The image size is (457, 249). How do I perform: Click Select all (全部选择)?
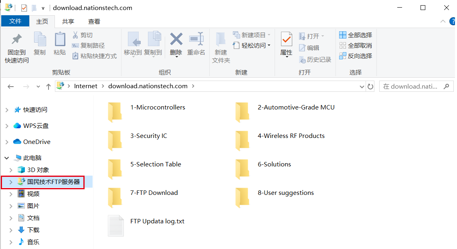point(356,35)
